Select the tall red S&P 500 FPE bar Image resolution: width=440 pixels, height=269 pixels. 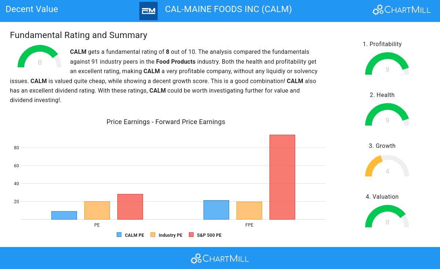point(282,177)
